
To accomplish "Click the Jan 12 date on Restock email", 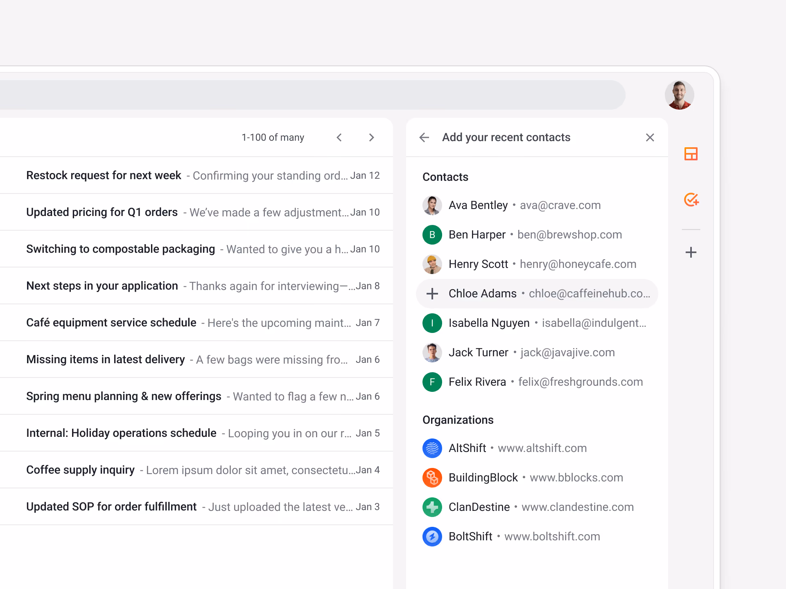I will coord(365,175).
